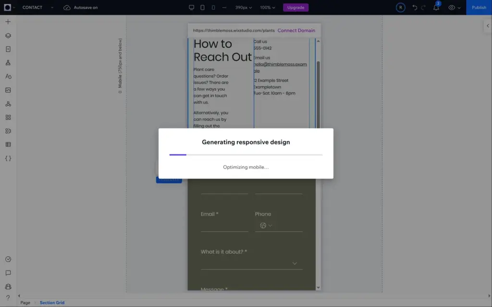Click the How to Reach Out heading
492x307 pixels.
(222, 50)
